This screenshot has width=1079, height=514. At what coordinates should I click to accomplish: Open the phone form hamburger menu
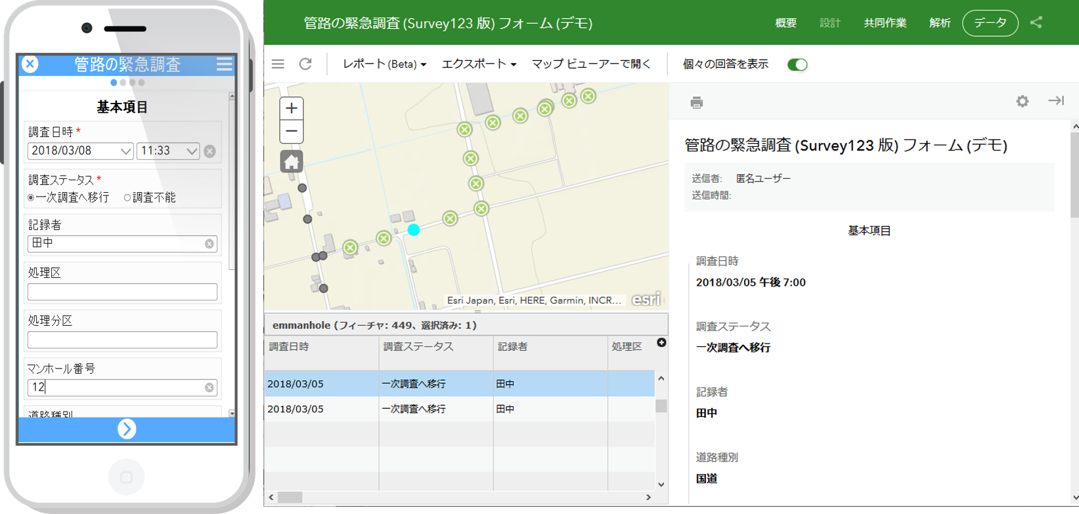pyautogui.click(x=224, y=64)
